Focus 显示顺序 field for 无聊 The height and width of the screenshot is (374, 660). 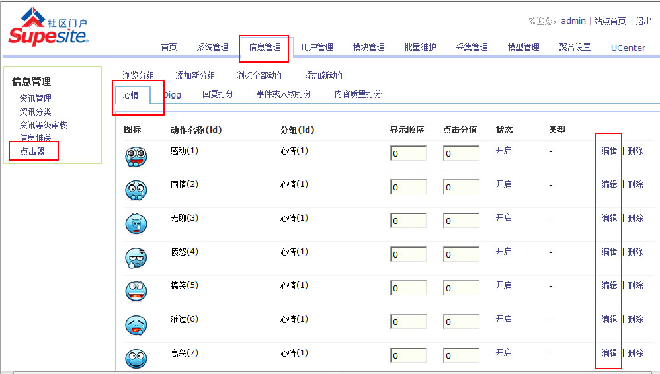point(408,221)
